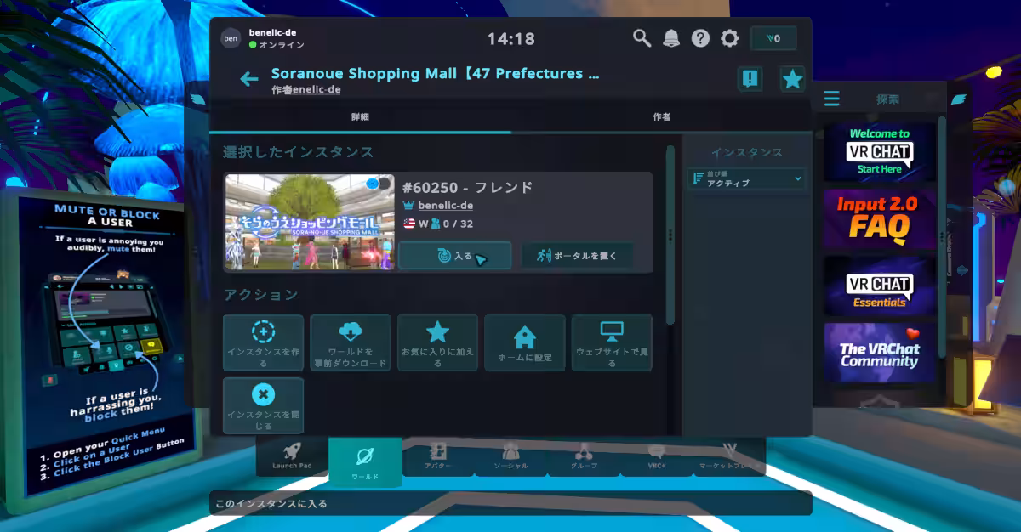
Task: Open help using the question mark icon
Action: [x=699, y=38]
